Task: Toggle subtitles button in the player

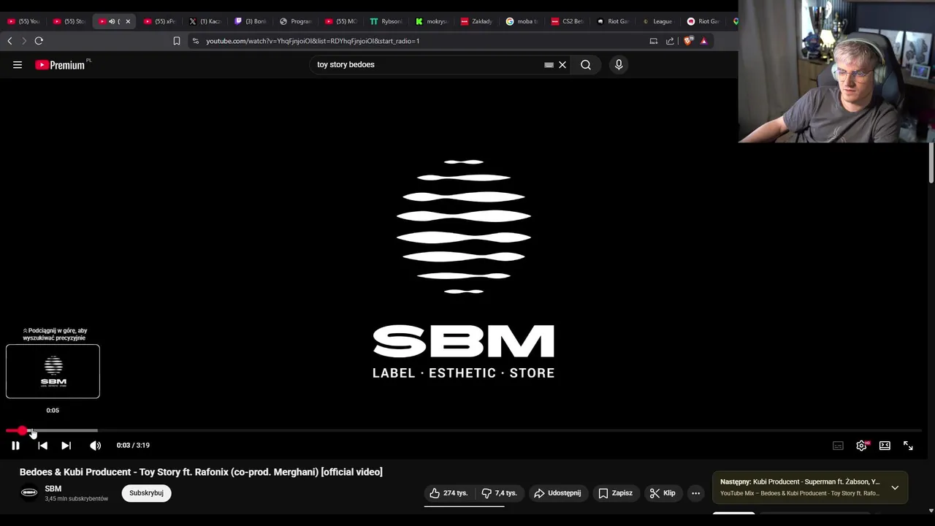Action: [x=838, y=446]
